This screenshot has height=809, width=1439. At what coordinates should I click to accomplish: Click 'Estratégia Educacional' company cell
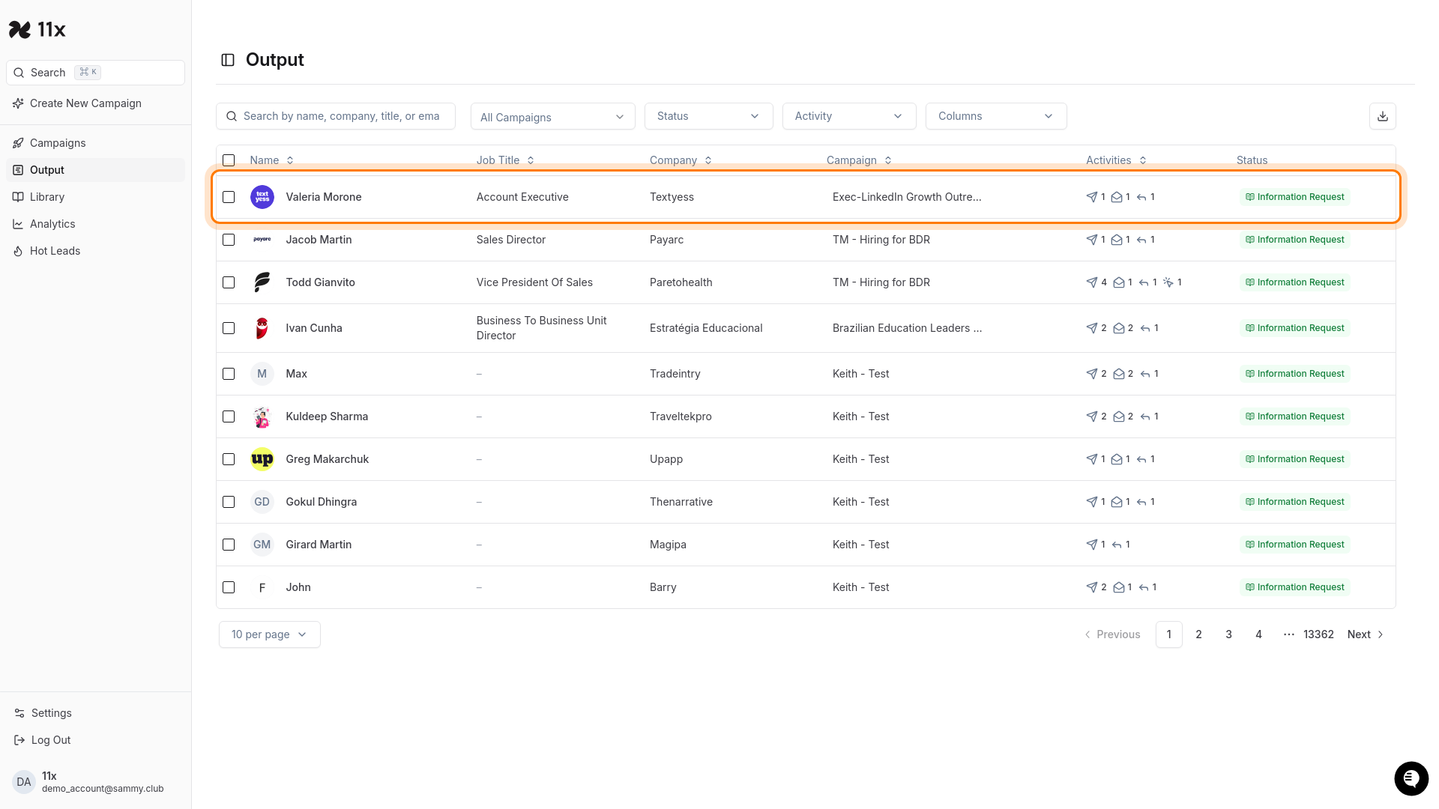[706, 328]
